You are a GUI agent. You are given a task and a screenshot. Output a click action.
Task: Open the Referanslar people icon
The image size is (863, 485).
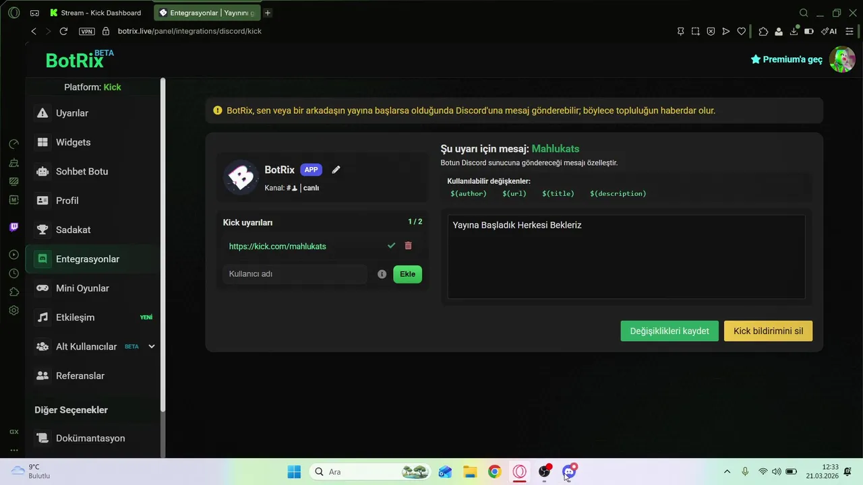pyautogui.click(x=42, y=375)
